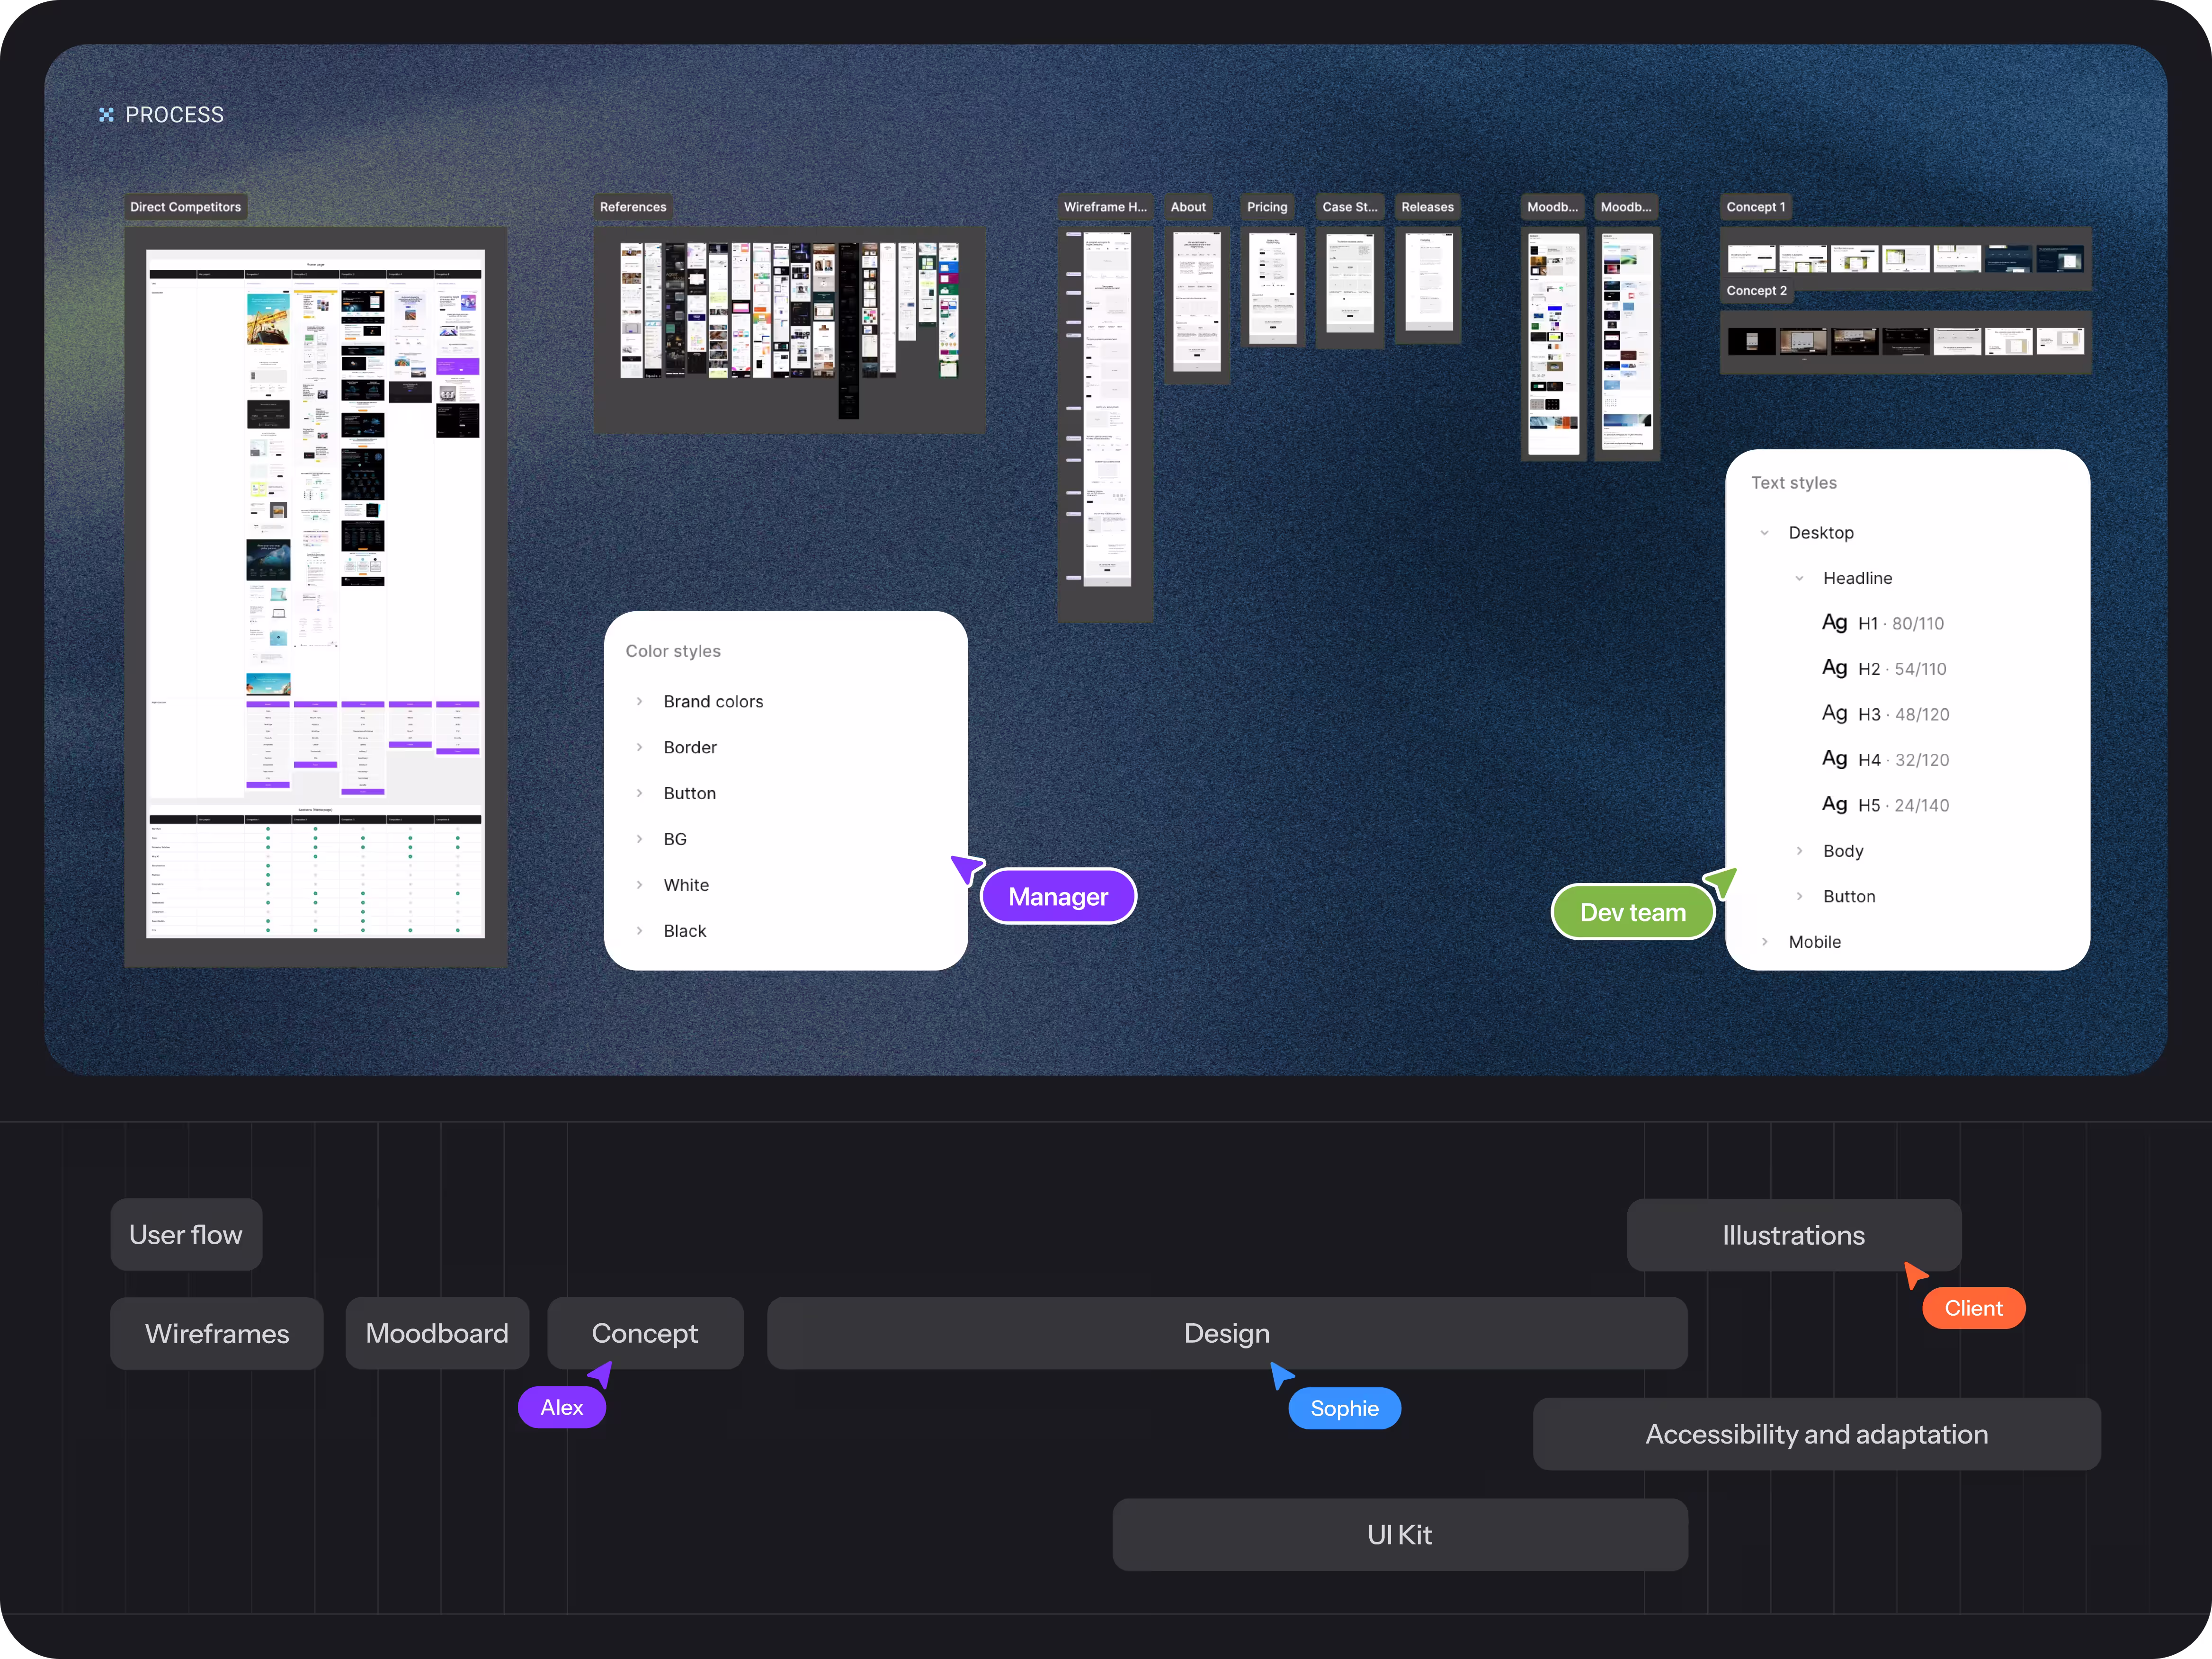Collapse the Desktop text styles group
This screenshot has height=1659, width=2212.
[1764, 533]
